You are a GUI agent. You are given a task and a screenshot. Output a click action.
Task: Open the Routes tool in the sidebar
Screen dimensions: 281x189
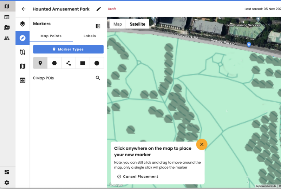pos(22,52)
